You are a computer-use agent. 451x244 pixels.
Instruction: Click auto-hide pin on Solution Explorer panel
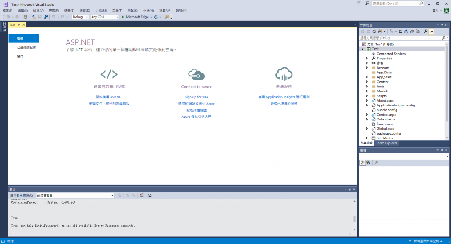coord(442,25)
